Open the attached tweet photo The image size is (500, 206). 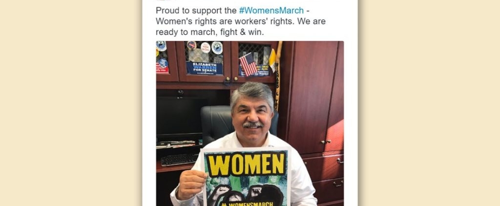[250, 123]
